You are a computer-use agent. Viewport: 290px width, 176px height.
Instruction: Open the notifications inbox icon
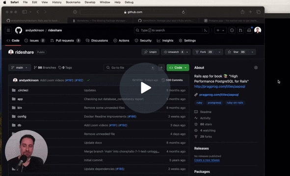pyautogui.click(x=249, y=30)
